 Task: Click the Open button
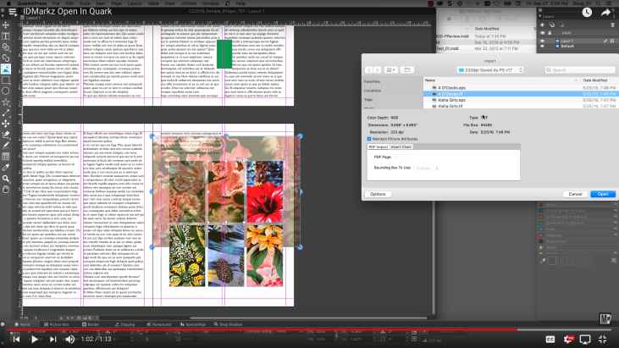(x=602, y=194)
